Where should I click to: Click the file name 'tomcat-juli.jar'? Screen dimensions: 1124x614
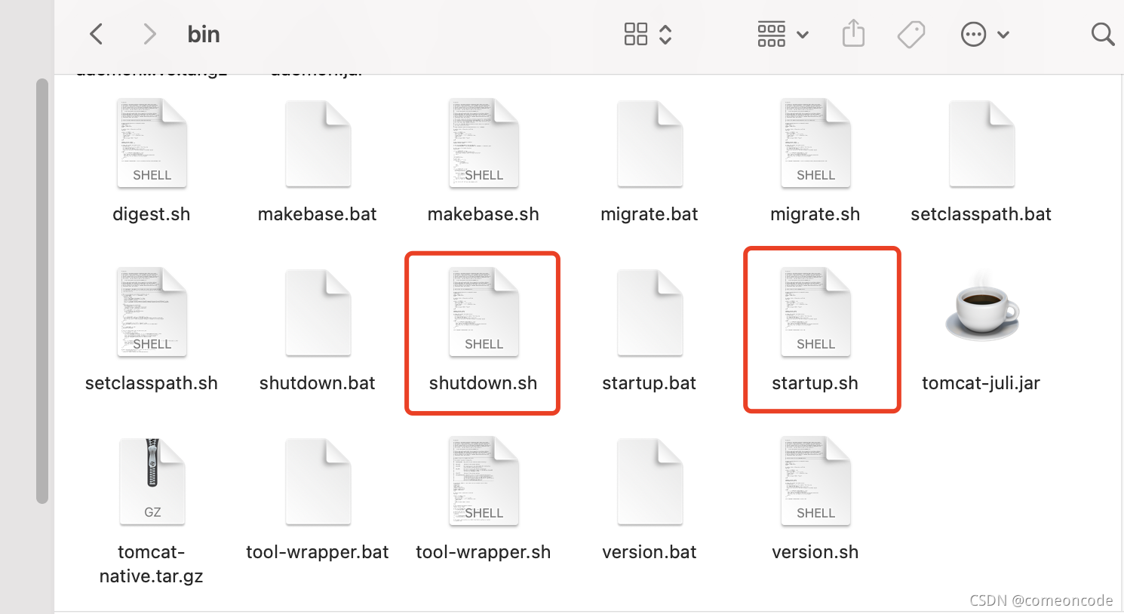981,383
